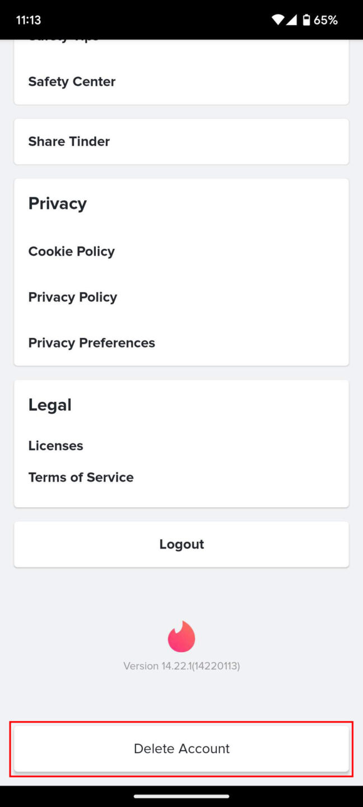The width and height of the screenshot is (363, 807).
Task: Tap the battery indicator in status bar
Action: tap(307, 19)
